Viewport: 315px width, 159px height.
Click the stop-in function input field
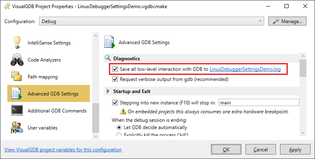point(259,103)
